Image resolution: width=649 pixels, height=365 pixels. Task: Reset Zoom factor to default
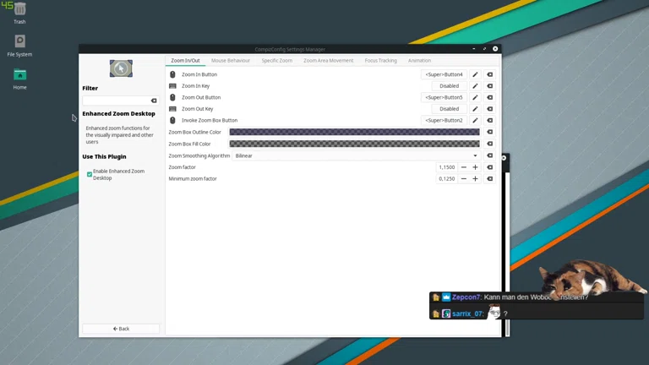click(x=489, y=167)
